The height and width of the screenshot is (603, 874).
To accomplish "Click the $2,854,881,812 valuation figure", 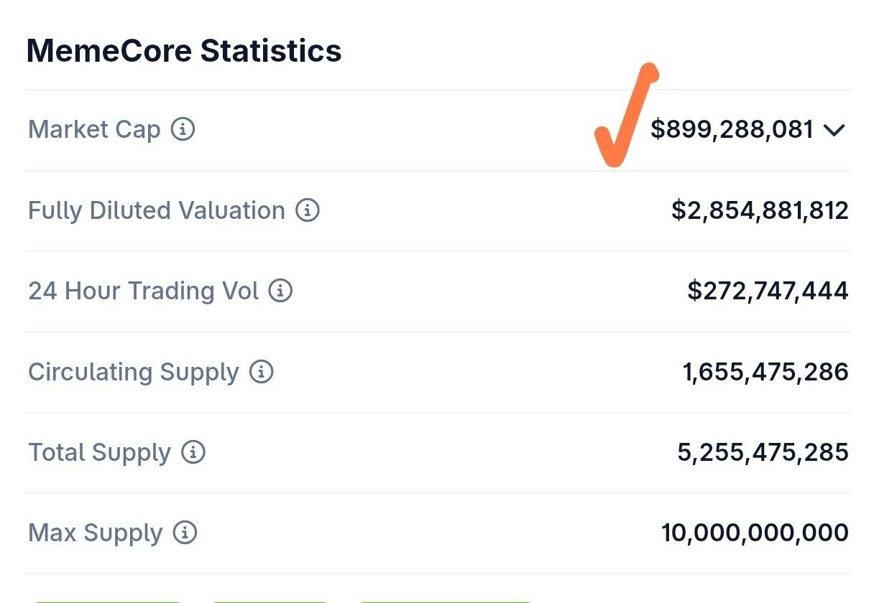I will (x=760, y=210).
